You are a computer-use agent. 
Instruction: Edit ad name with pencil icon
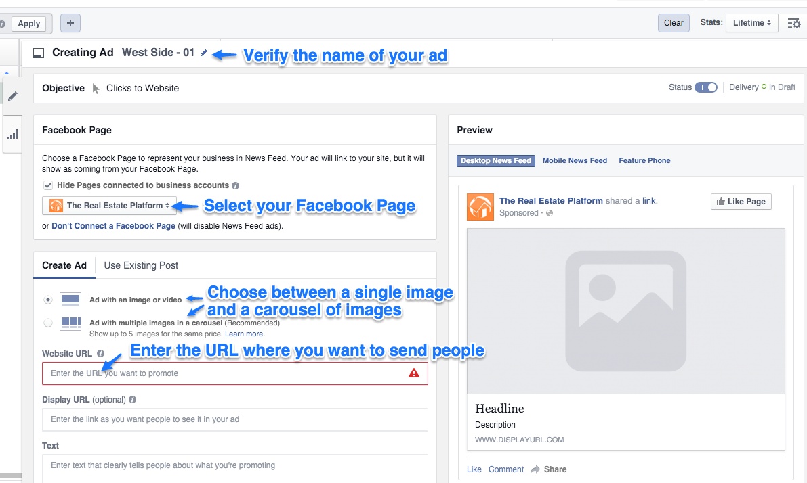(204, 53)
